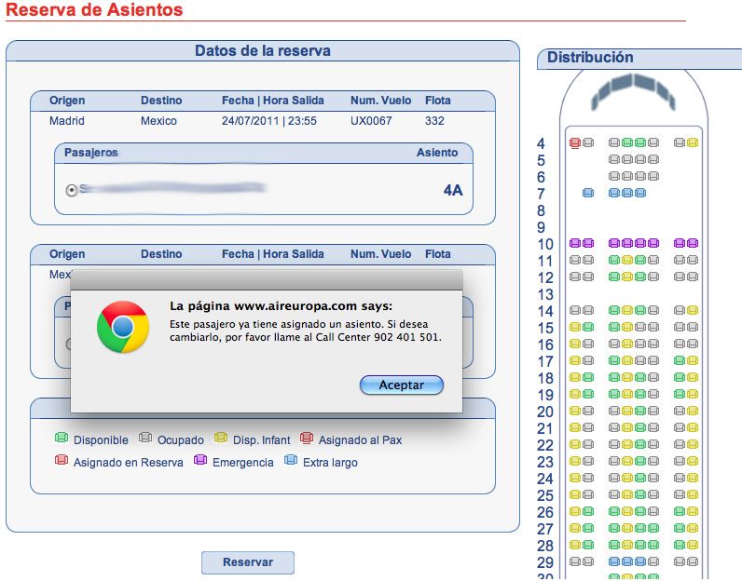
Task: Choose the rightmost purple emergency seat in row 10
Action: click(x=693, y=243)
